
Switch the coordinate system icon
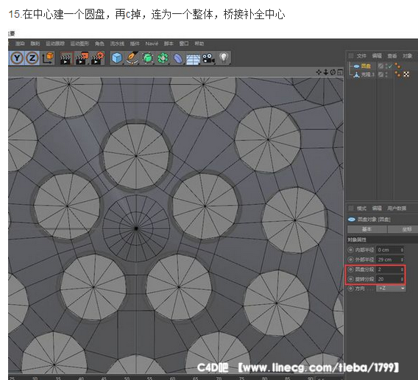click(47, 58)
